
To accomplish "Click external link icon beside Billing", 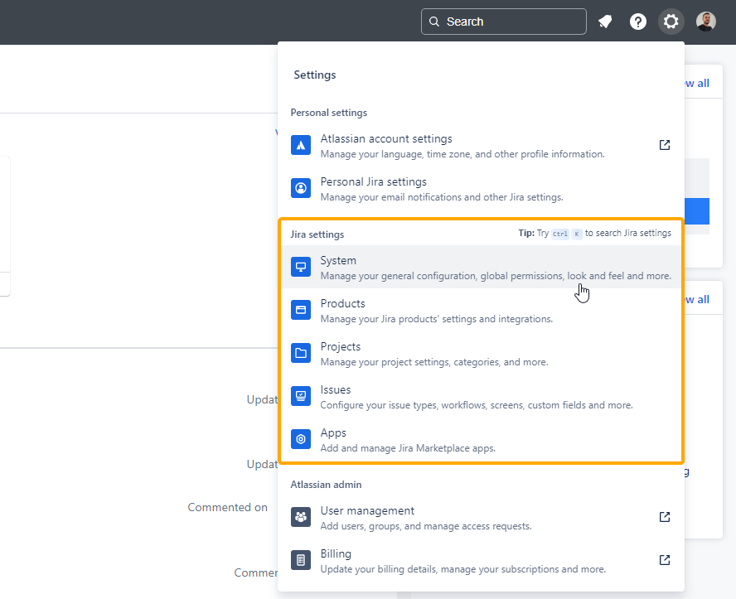I will tap(664, 560).
